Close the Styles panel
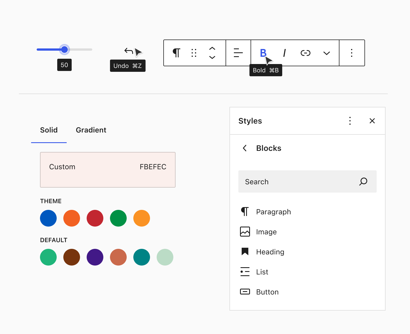 pos(372,121)
